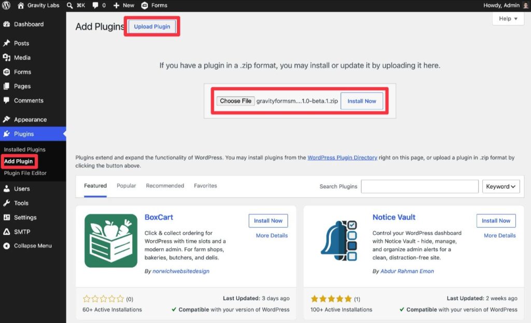531x323 pixels.
Task: Open Installed Plugins submenu item
Action: [25, 149]
